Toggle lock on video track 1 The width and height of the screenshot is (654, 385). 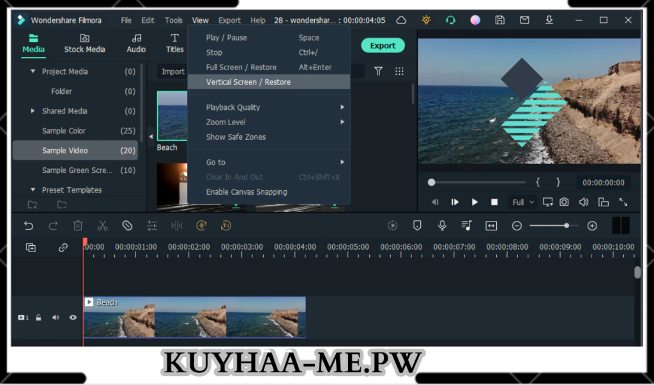38,317
